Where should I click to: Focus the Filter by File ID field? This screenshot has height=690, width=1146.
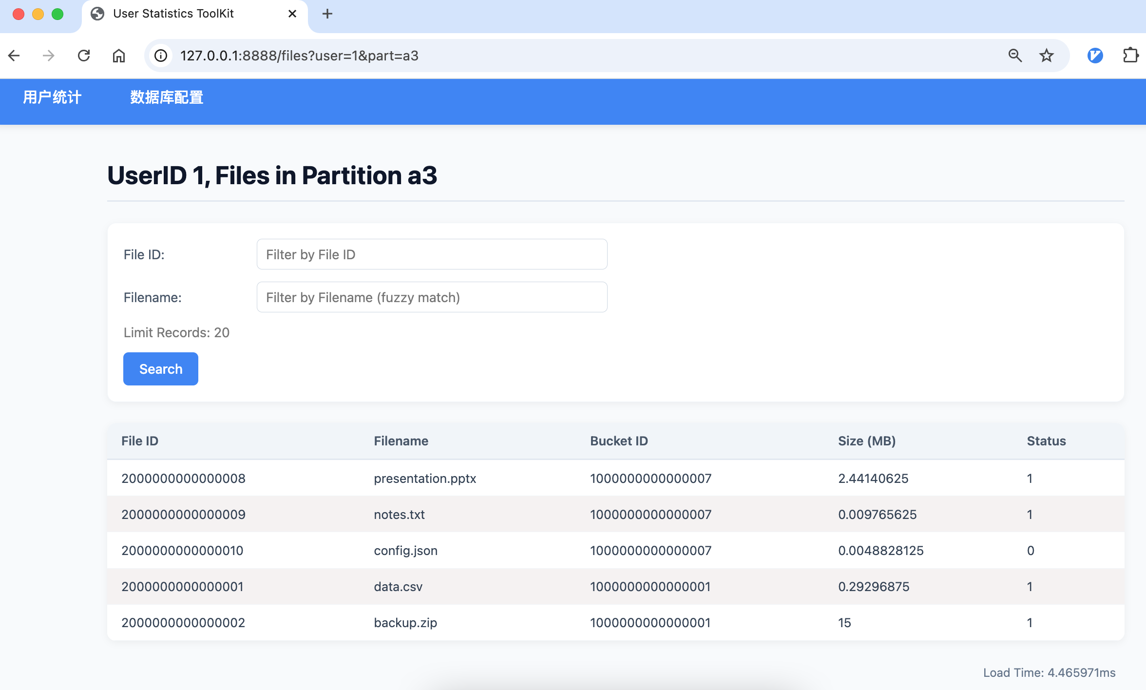(432, 254)
